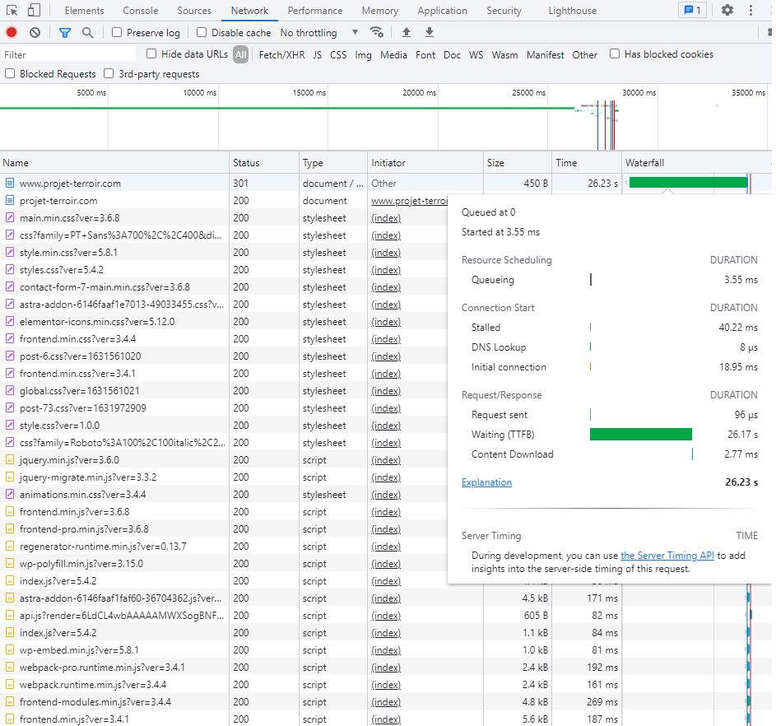776x726 pixels.
Task: Tick the Hide data URLs checkbox
Action: [151, 54]
